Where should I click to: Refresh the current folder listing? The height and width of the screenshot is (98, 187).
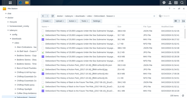[53, 16]
